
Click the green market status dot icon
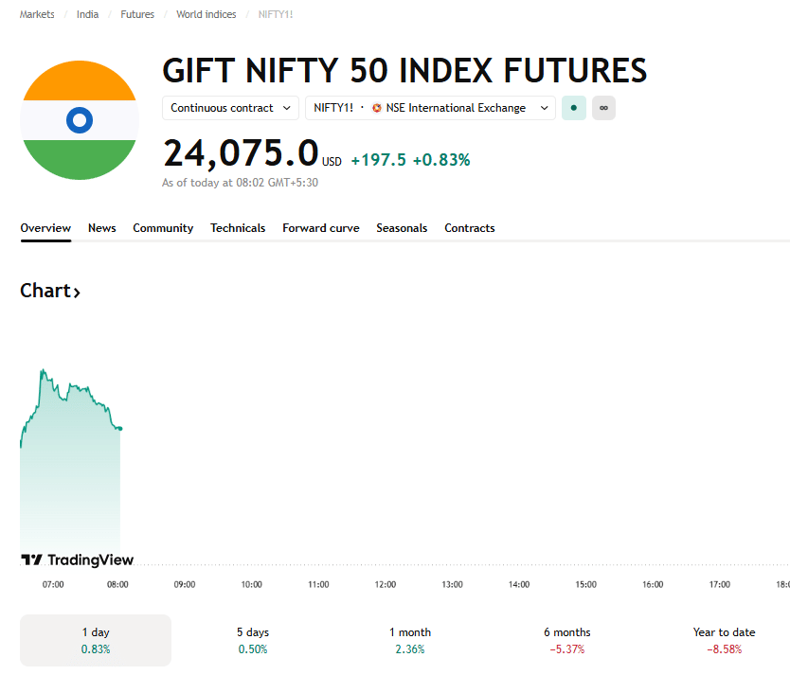[573, 108]
